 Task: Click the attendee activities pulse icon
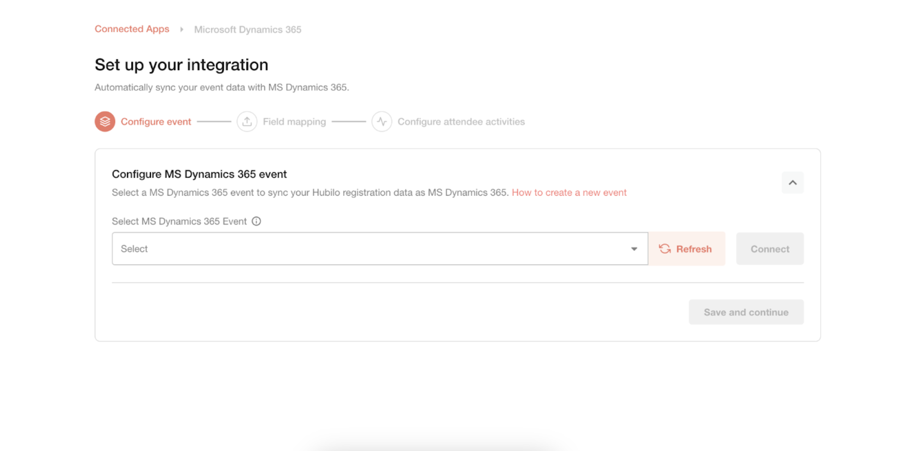(x=382, y=121)
